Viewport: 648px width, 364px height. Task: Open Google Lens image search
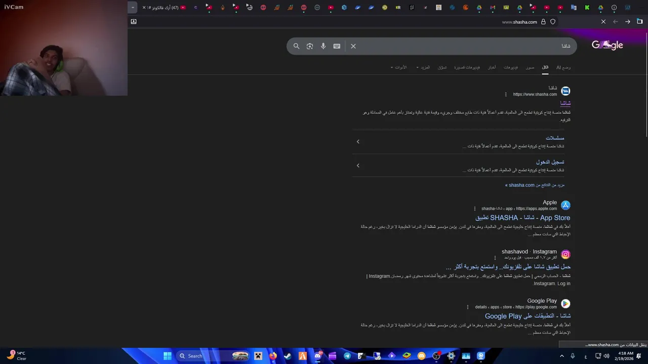pos(310,46)
